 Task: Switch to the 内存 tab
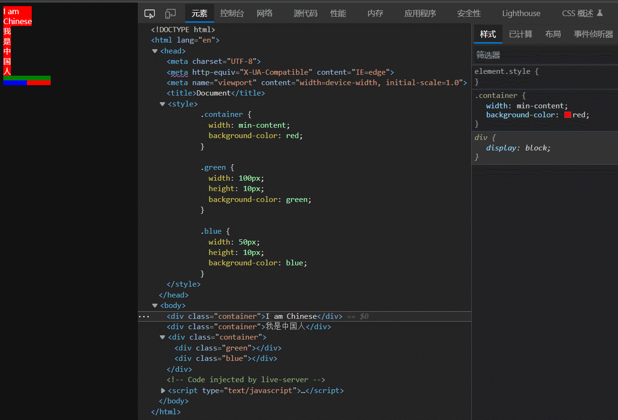pos(375,13)
